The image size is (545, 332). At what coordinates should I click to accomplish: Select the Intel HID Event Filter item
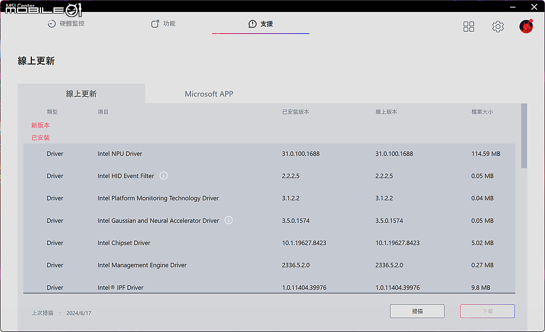tap(126, 176)
